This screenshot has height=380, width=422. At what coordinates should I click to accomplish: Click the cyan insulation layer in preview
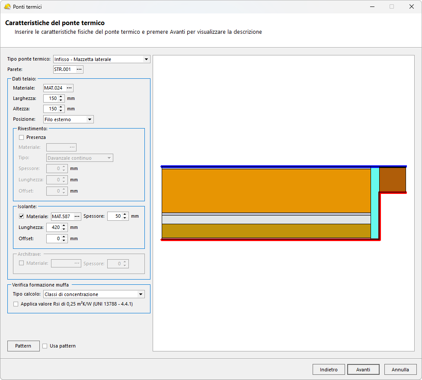pyautogui.click(x=375, y=203)
